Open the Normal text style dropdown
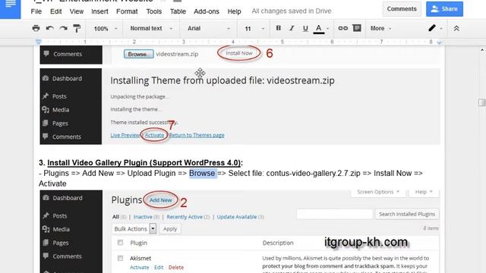The height and width of the screenshot is (273, 486). click(x=151, y=29)
